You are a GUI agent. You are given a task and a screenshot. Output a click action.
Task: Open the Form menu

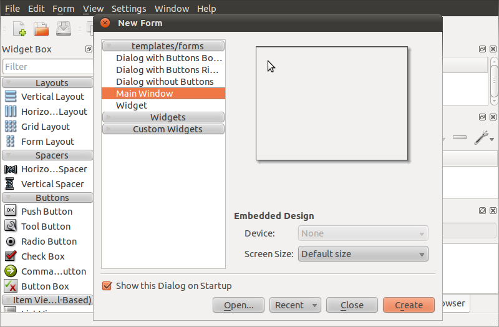pos(64,9)
